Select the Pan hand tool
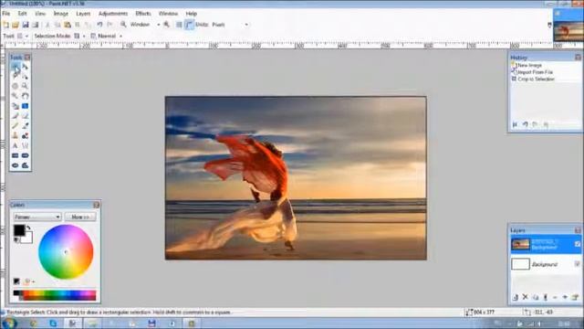584x329 pixels. click(25, 96)
